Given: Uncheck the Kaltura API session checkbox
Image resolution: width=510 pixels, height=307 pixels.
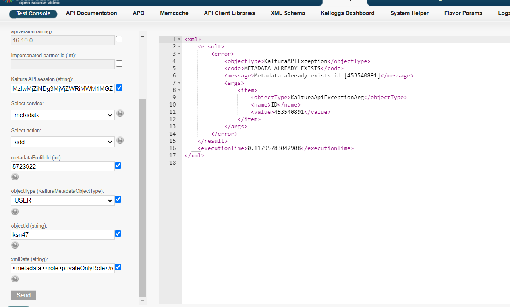Looking at the screenshot, I should pyautogui.click(x=119, y=88).
